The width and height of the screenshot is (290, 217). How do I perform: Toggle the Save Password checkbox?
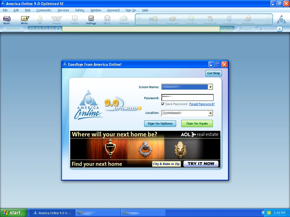[163, 104]
